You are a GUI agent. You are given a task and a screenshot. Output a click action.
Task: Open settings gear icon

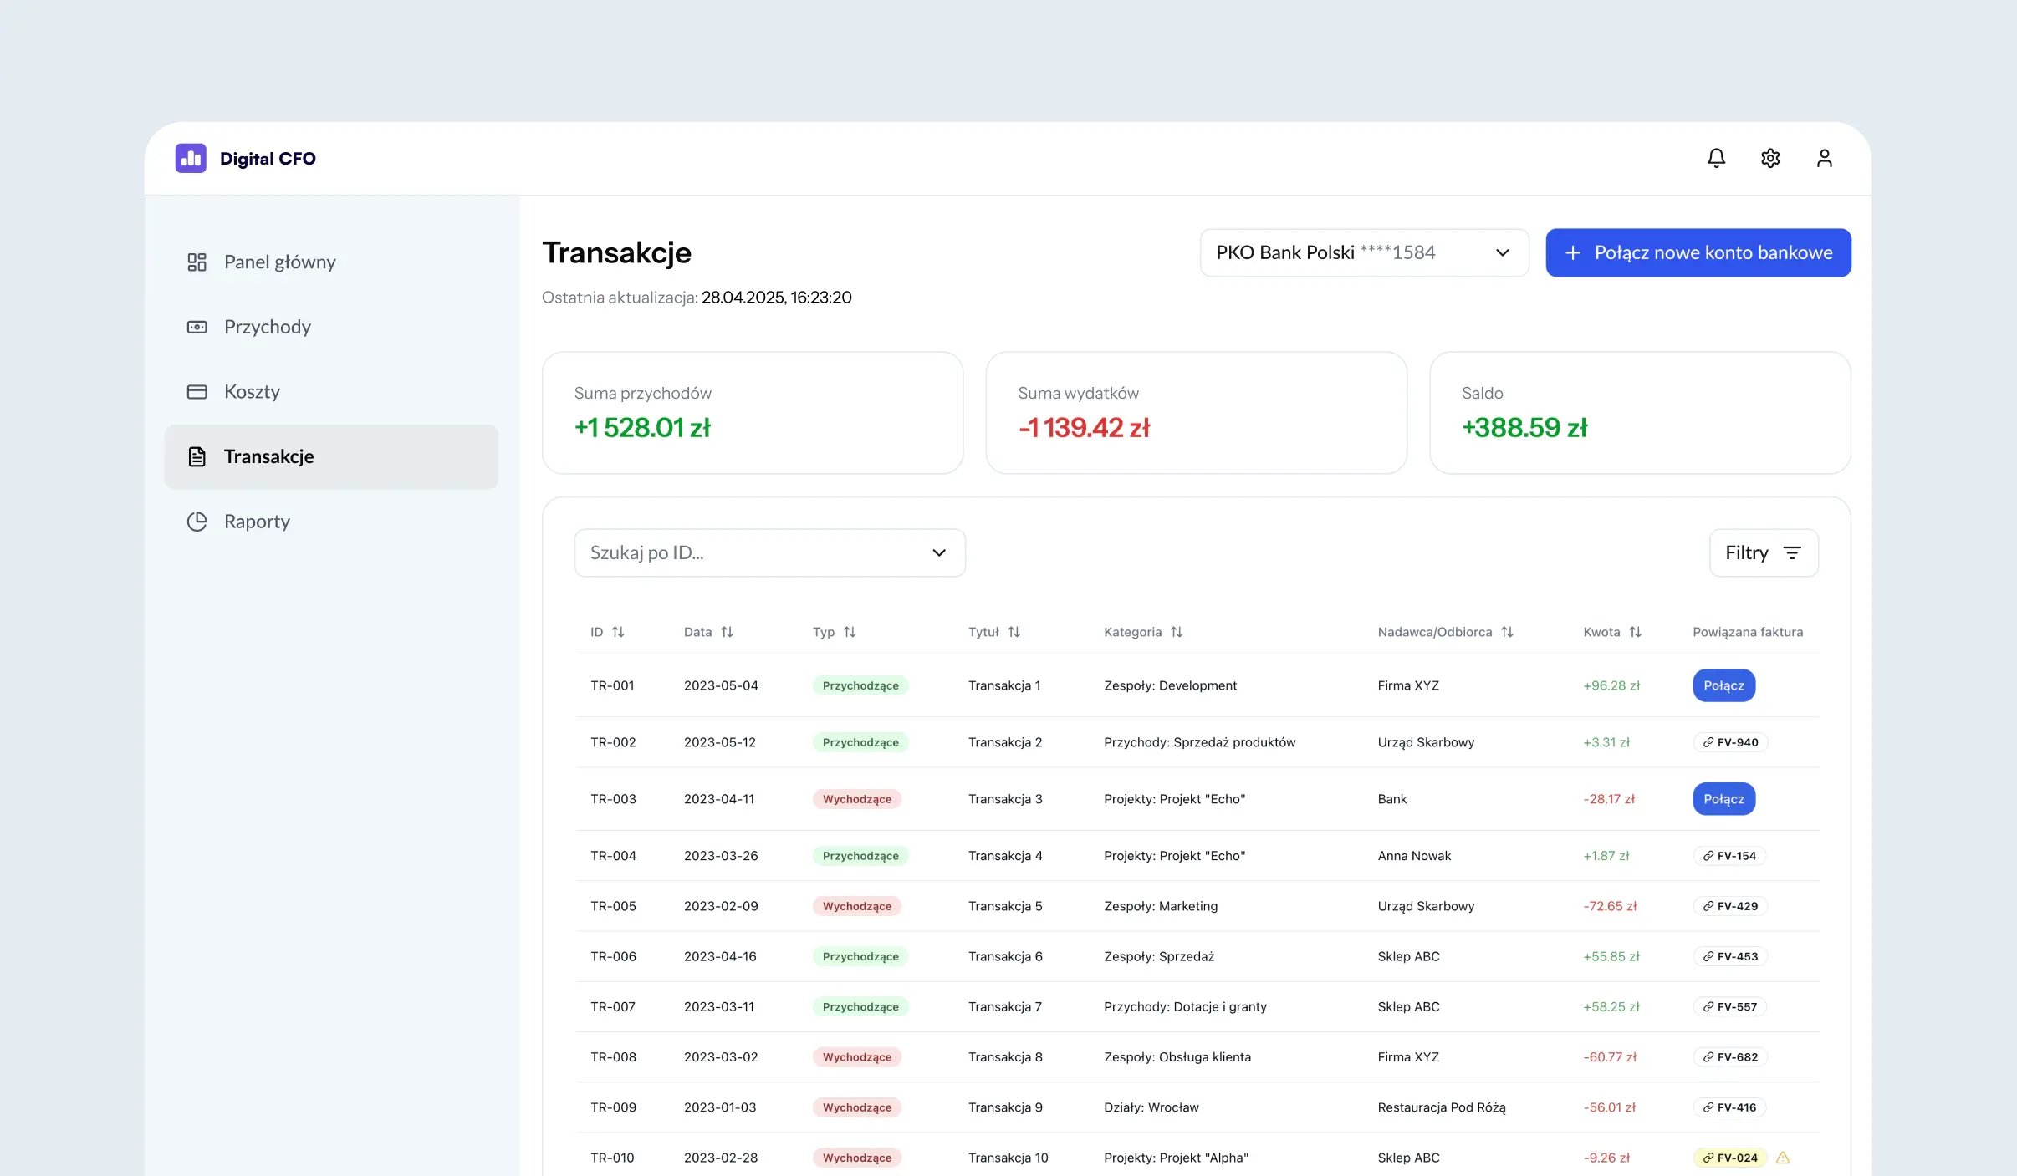click(x=1770, y=158)
